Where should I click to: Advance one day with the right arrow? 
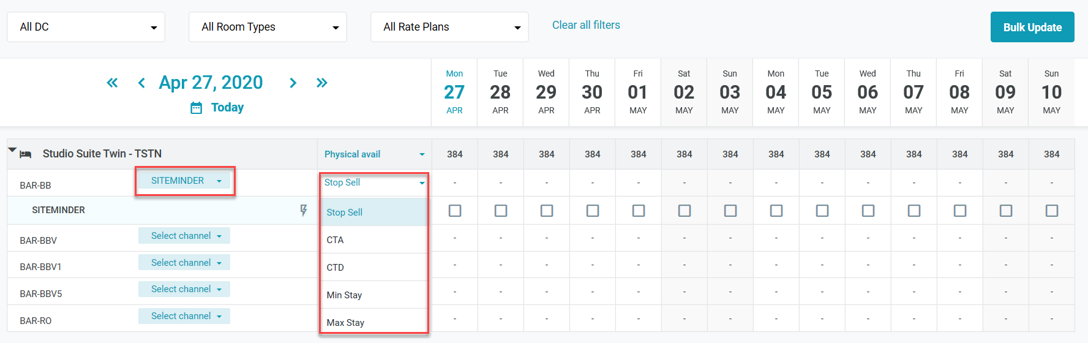point(293,83)
